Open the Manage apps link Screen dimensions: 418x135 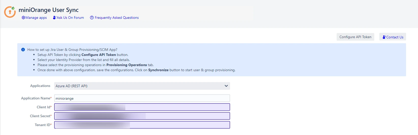tap(36, 18)
